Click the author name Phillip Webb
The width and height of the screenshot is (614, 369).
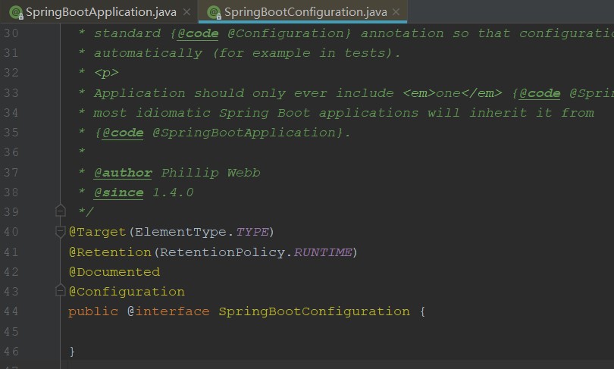point(211,173)
